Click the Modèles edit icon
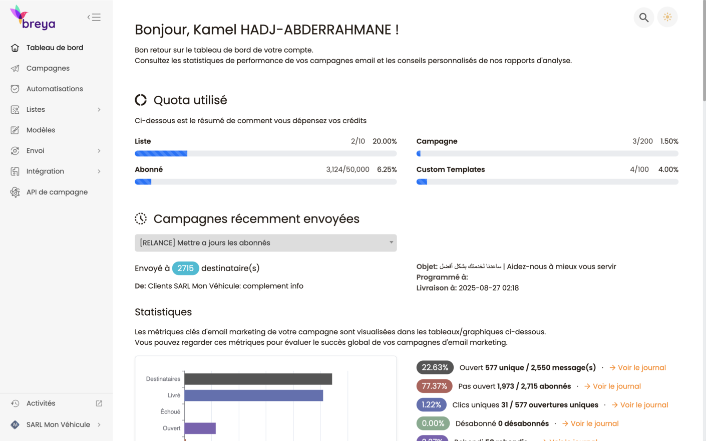706x441 pixels. coord(15,130)
